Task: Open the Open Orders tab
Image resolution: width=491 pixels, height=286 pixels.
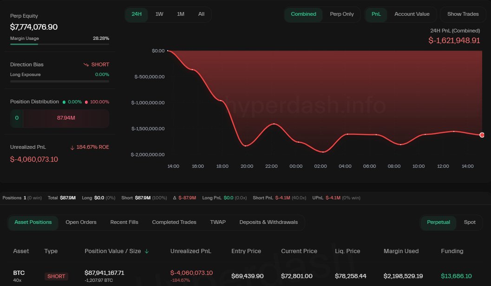Action: [81, 222]
